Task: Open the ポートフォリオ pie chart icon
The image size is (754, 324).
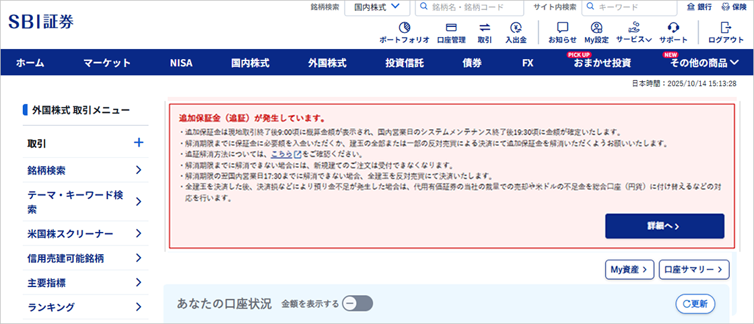Action: coord(404,28)
